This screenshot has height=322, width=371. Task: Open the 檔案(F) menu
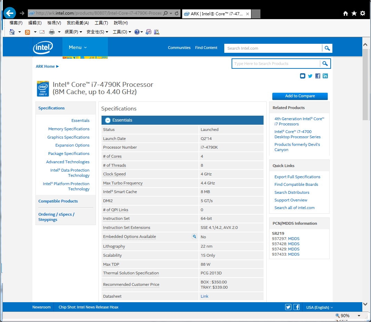[x=16, y=23]
